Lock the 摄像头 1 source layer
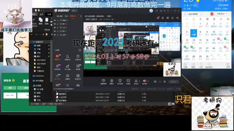 pos(58,20)
